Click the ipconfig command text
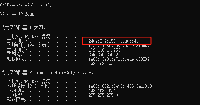200x105 pixels. (43, 5)
